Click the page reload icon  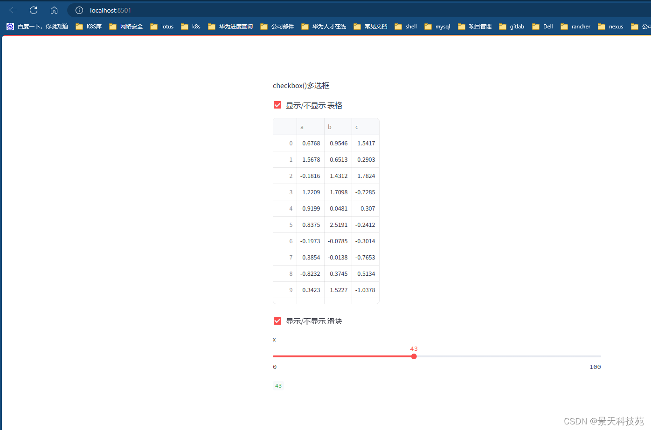pyautogui.click(x=33, y=10)
